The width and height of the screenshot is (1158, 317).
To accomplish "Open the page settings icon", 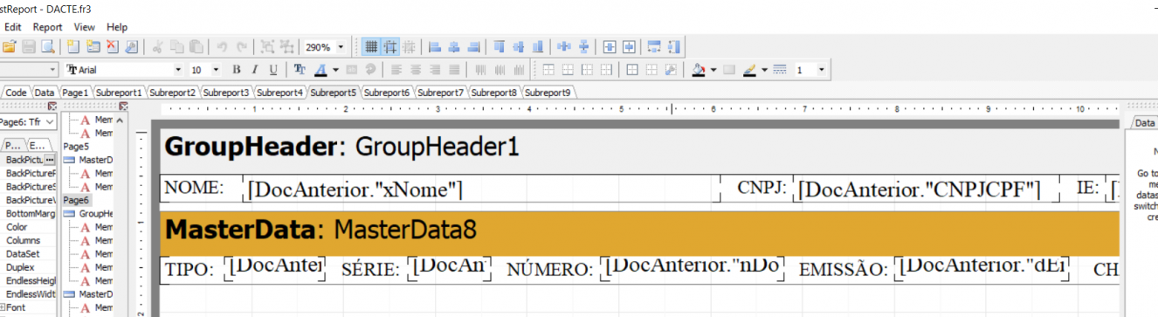I will coord(131,47).
